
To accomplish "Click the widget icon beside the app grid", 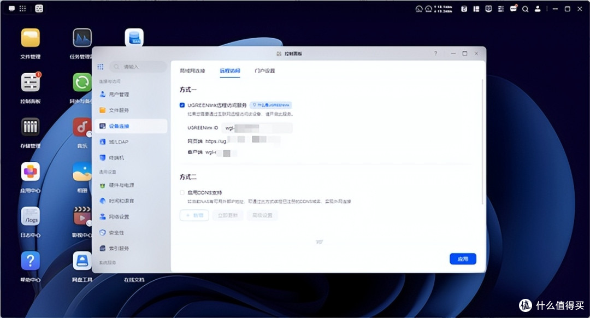I will click(39, 8).
